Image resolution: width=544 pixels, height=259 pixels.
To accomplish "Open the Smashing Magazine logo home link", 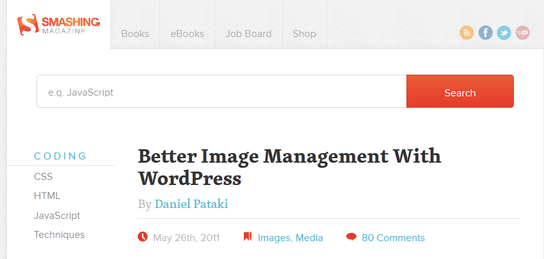I will pos(59,25).
